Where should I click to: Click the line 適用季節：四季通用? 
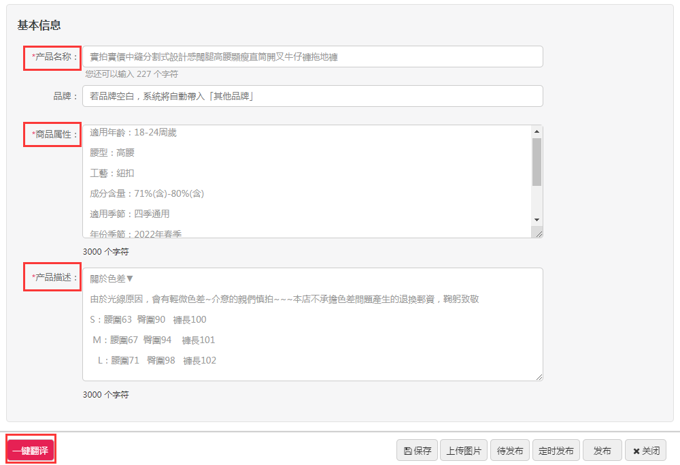coord(130,214)
